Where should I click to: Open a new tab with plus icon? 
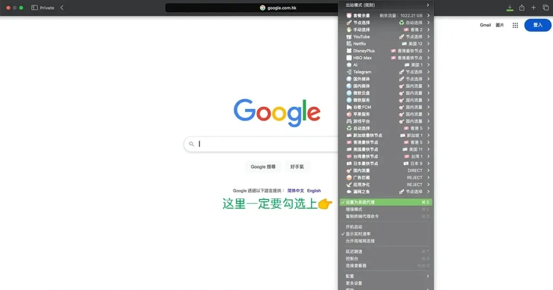534,8
